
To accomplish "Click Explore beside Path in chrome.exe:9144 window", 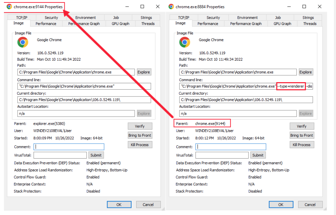I will click(x=144, y=72).
